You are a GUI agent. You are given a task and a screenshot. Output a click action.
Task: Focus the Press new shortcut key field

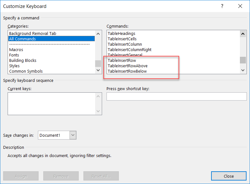(176, 96)
